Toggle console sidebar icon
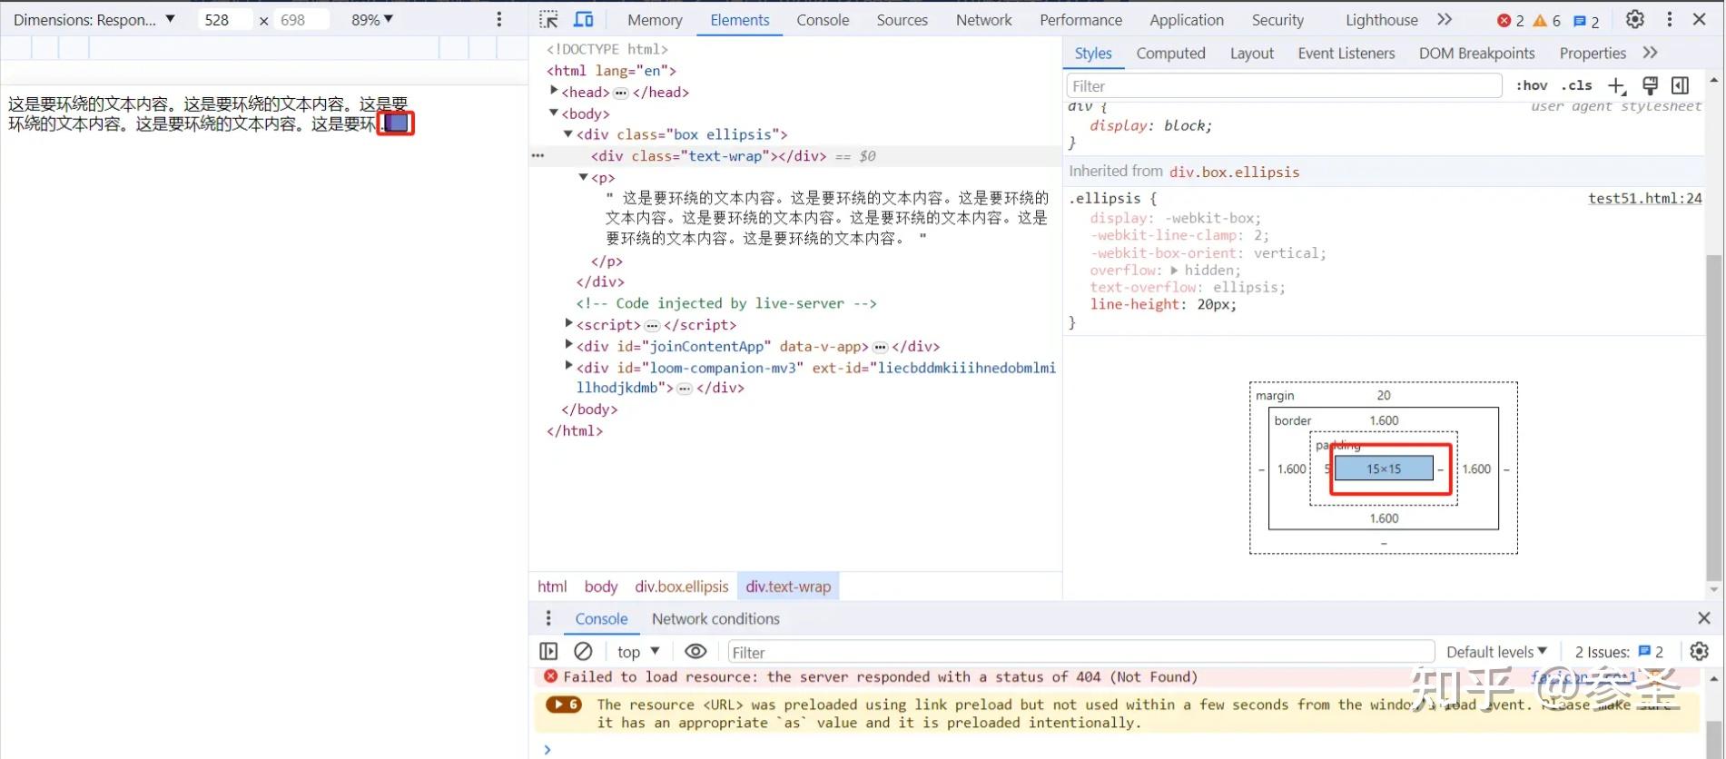This screenshot has height=759, width=1726. click(548, 651)
